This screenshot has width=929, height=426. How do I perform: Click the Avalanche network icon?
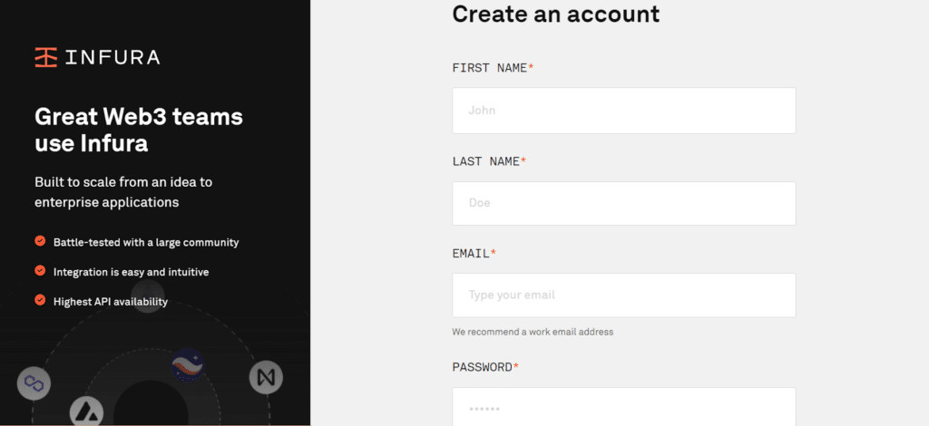(86, 411)
